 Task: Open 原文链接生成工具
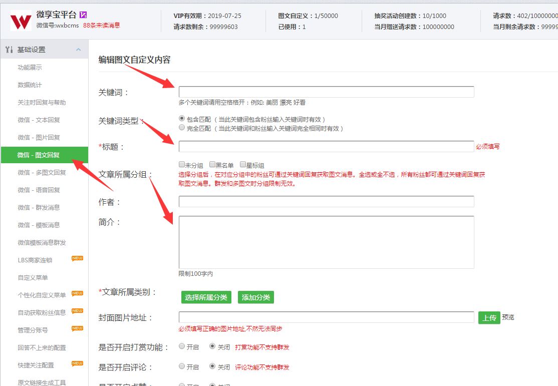[42, 383]
